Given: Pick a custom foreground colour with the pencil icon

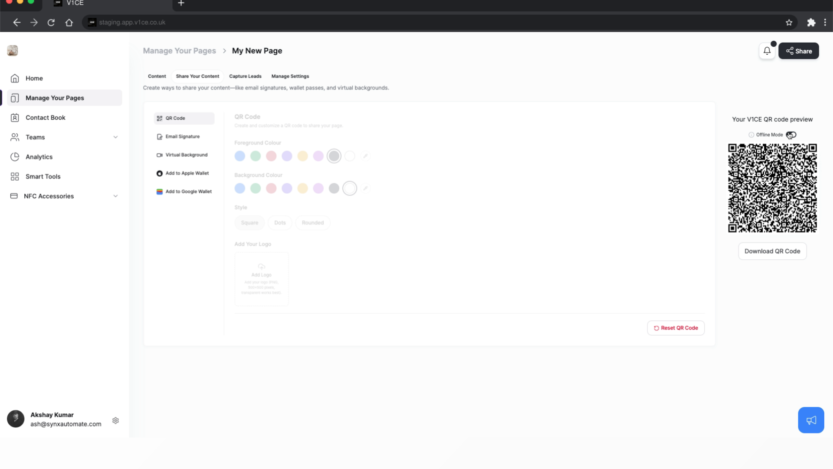Looking at the screenshot, I should point(365,156).
